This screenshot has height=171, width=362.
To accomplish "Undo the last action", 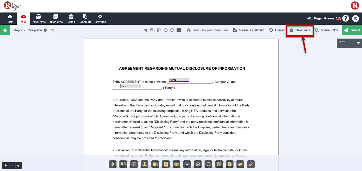I will [x=165, y=30].
